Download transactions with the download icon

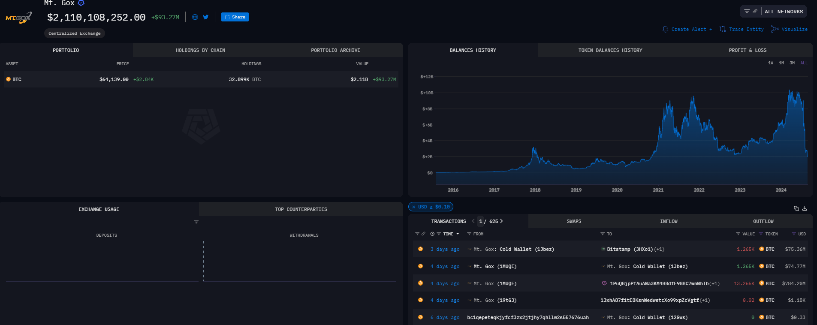(805, 208)
